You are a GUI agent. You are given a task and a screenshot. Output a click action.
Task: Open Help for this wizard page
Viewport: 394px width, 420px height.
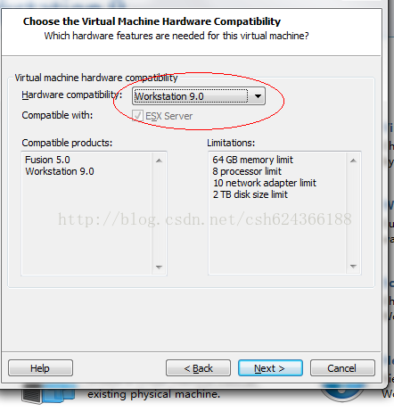coord(40,368)
